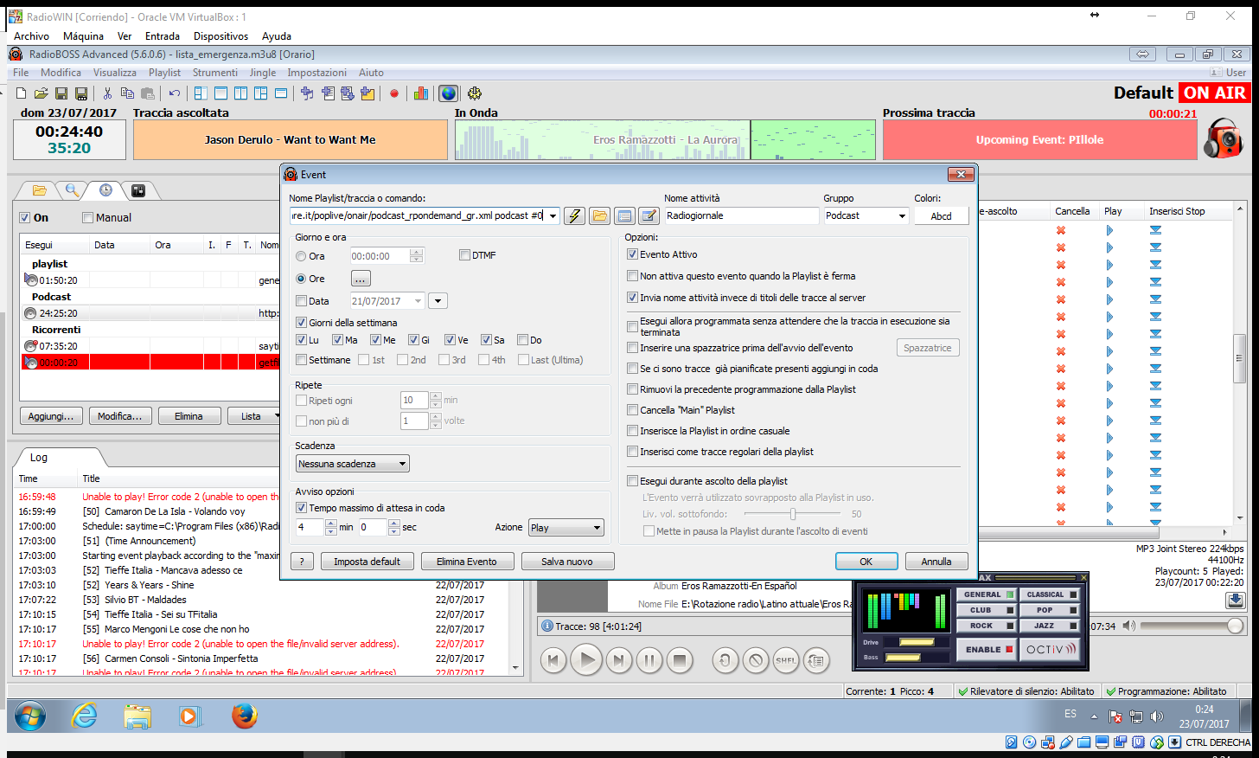Increase the seconds wait spinner
The height and width of the screenshot is (758, 1259).
394,524
